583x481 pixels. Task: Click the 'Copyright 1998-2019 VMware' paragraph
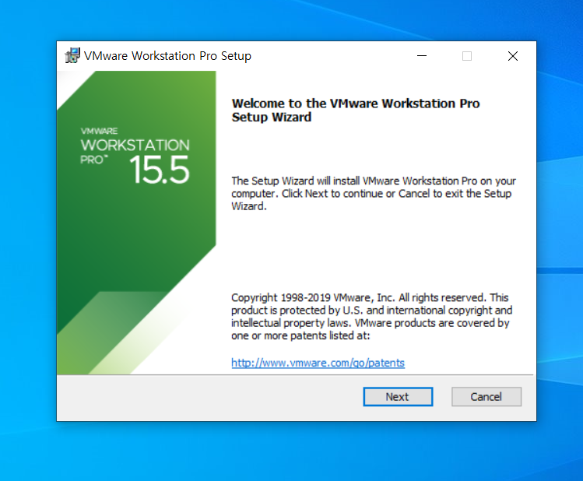coord(372,316)
